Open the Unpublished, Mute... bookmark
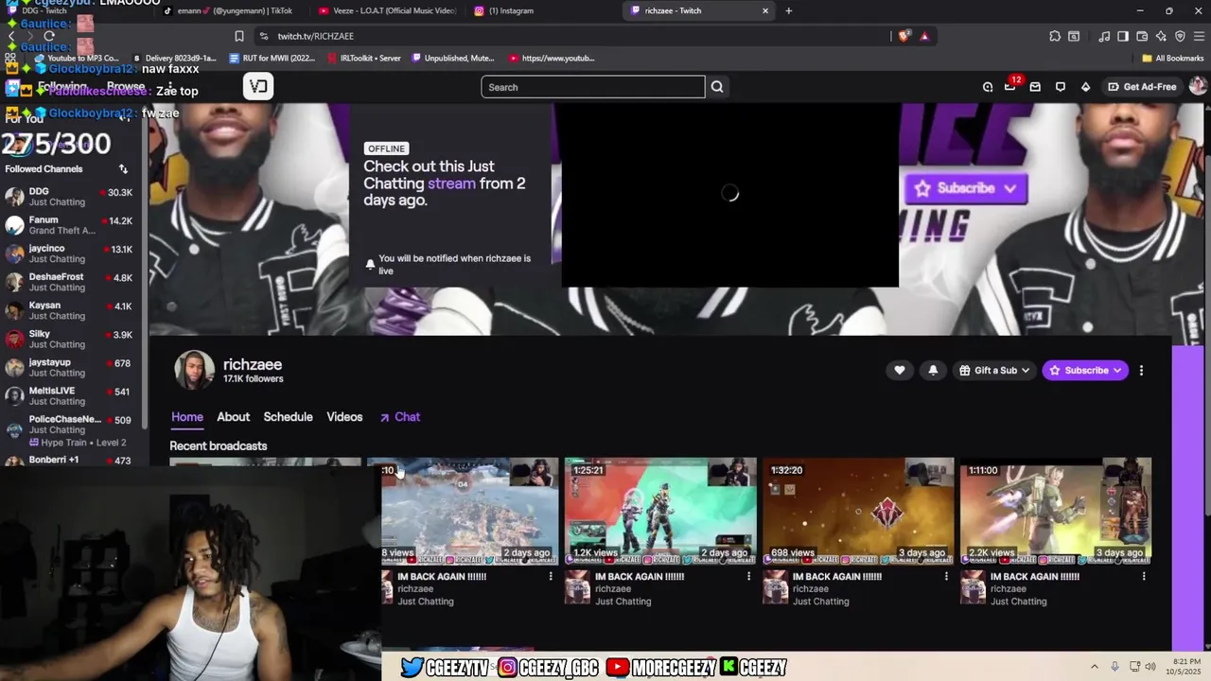The height and width of the screenshot is (681, 1211). pyautogui.click(x=452, y=58)
